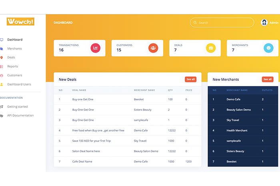Open the API Documentation link

coord(20,116)
